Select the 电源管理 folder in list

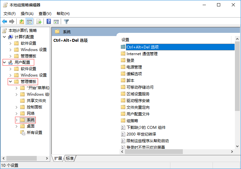[x=134, y=67]
